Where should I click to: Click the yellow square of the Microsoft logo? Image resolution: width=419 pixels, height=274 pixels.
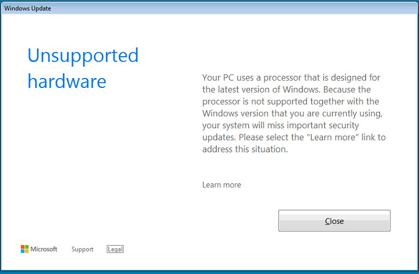click(x=27, y=251)
